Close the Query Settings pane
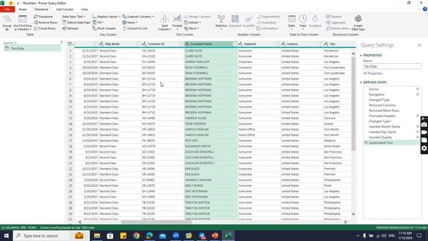The image size is (428, 241). [419, 46]
